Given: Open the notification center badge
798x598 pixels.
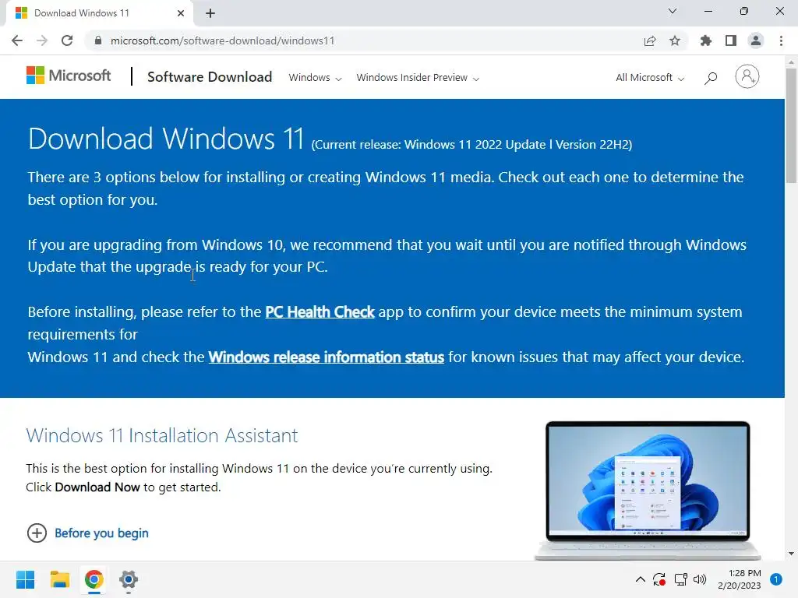Looking at the screenshot, I should point(776,579).
